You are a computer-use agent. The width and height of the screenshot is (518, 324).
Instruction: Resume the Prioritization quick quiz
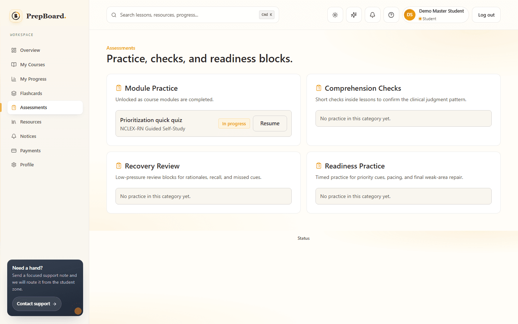click(x=270, y=123)
